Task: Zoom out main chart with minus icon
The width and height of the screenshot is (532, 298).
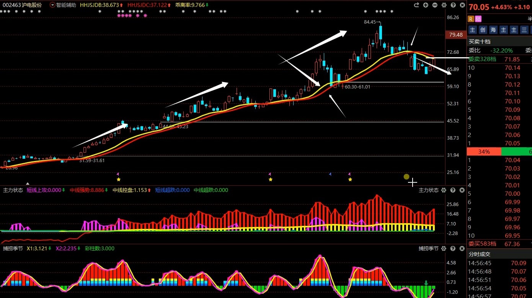Action: [435, 5]
